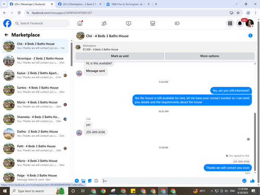Open the Facebook menu grid icon
This screenshot has height=195, width=260.
tap(230, 23)
